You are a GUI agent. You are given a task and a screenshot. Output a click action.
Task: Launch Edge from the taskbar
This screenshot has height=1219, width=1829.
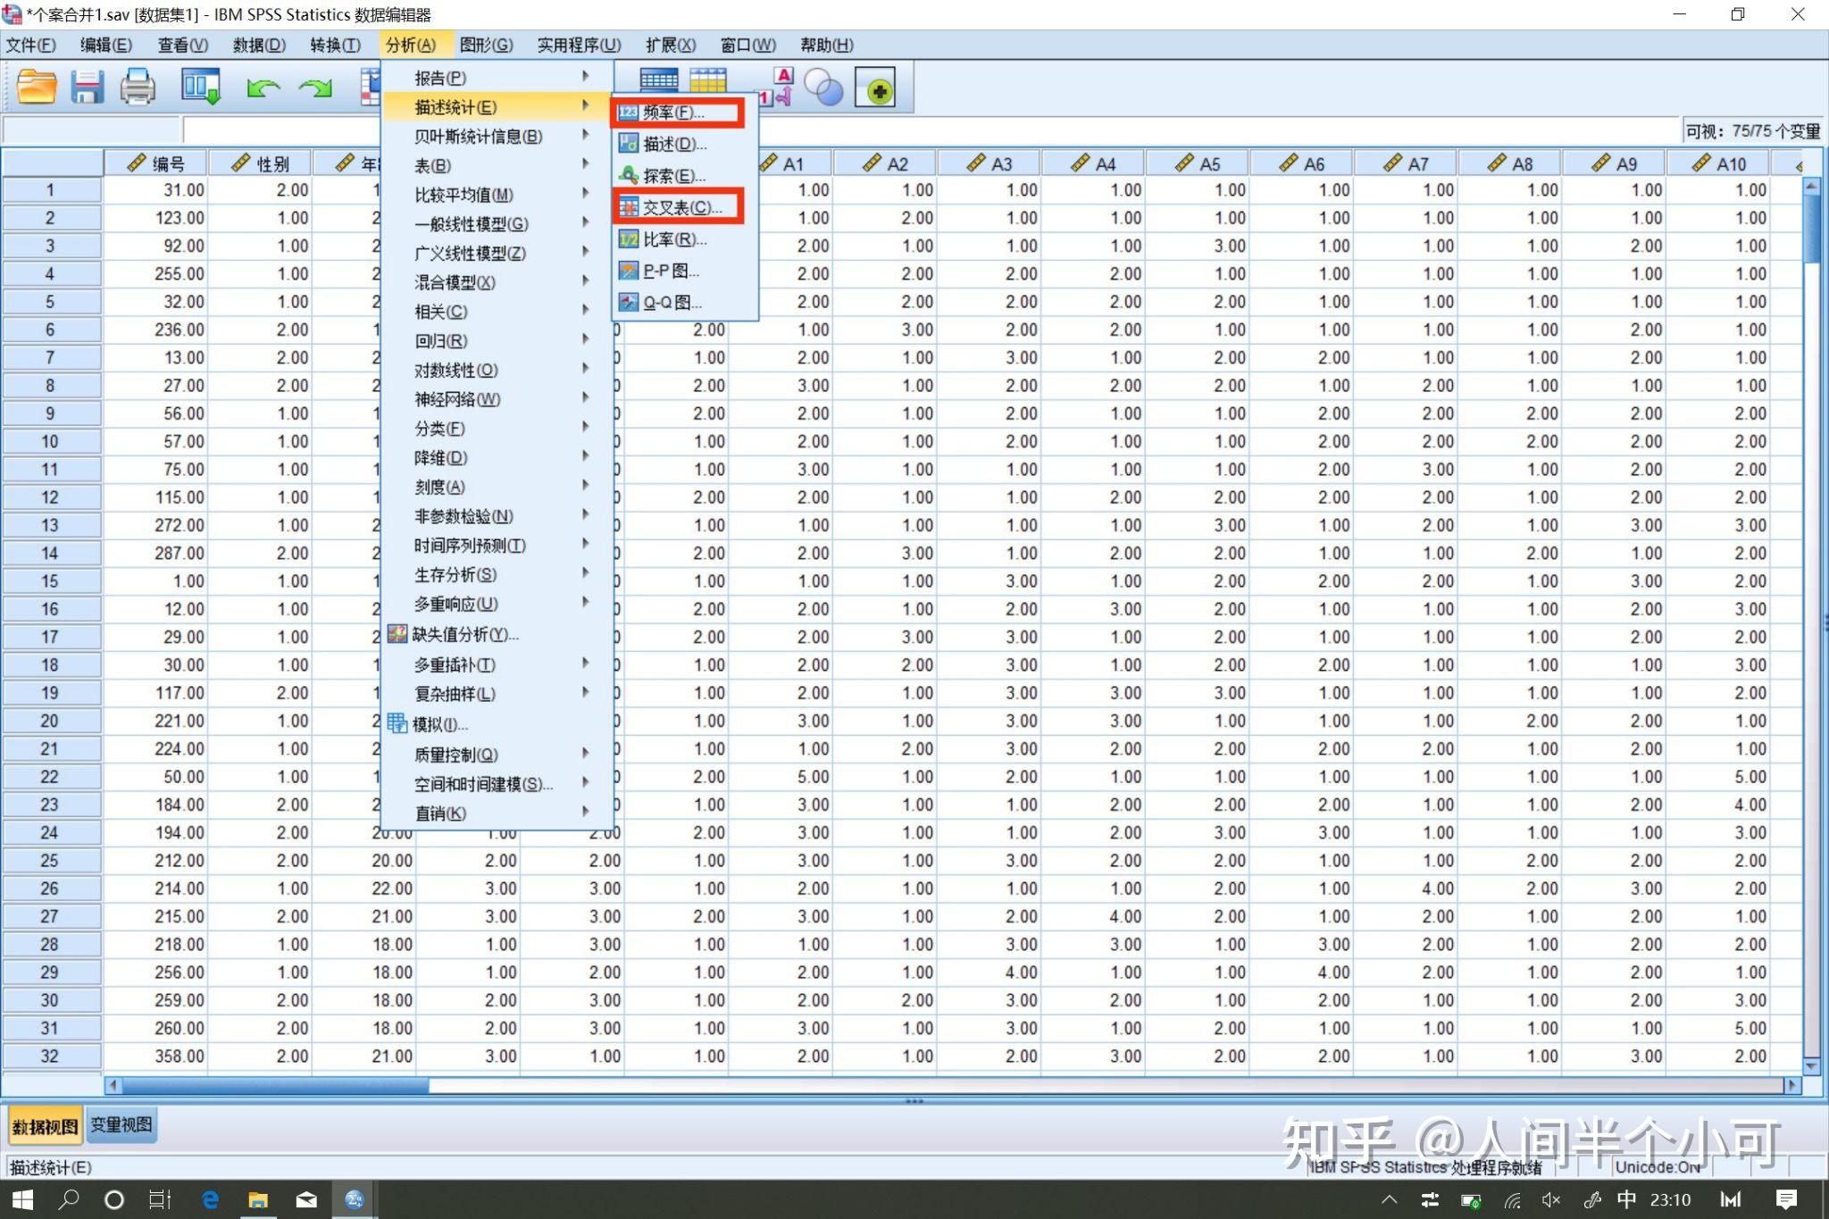pyautogui.click(x=210, y=1199)
